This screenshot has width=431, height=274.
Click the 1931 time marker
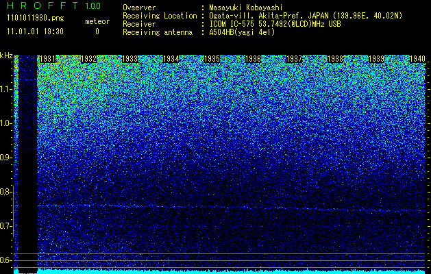click(x=47, y=59)
